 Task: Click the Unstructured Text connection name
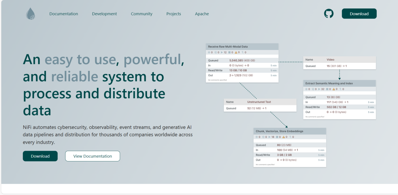[259, 102]
